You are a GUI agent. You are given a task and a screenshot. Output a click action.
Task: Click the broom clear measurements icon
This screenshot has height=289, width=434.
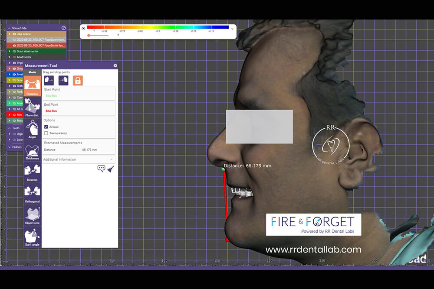click(111, 169)
